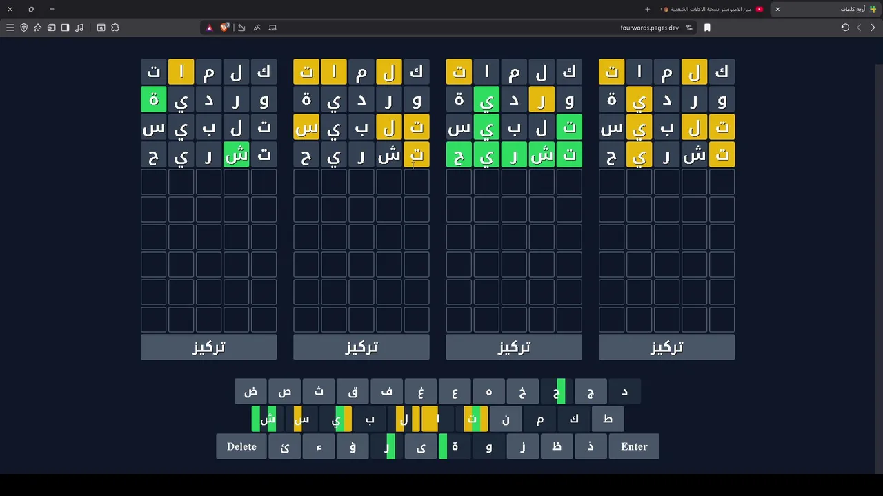Open the wallet icon in browser toolbar
883x496 pixels.
tap(51, 28)
